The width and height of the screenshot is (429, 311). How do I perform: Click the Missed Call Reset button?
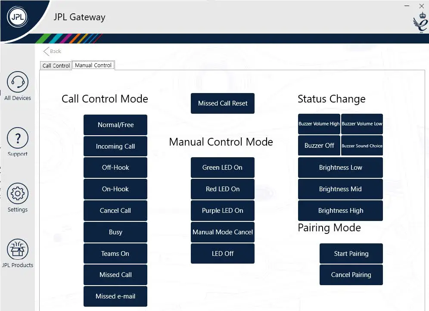(223, 103)
